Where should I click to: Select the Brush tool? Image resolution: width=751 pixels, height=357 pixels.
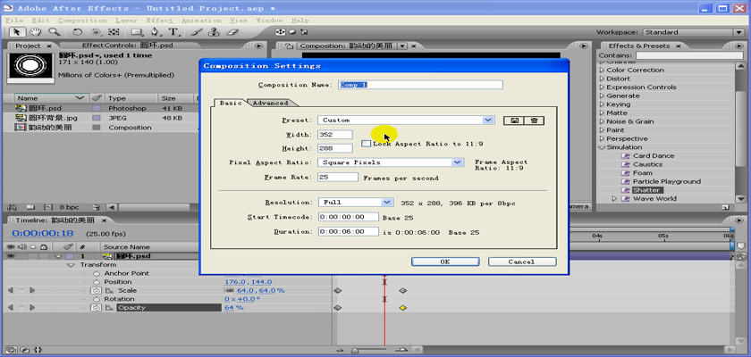[197, 32]
